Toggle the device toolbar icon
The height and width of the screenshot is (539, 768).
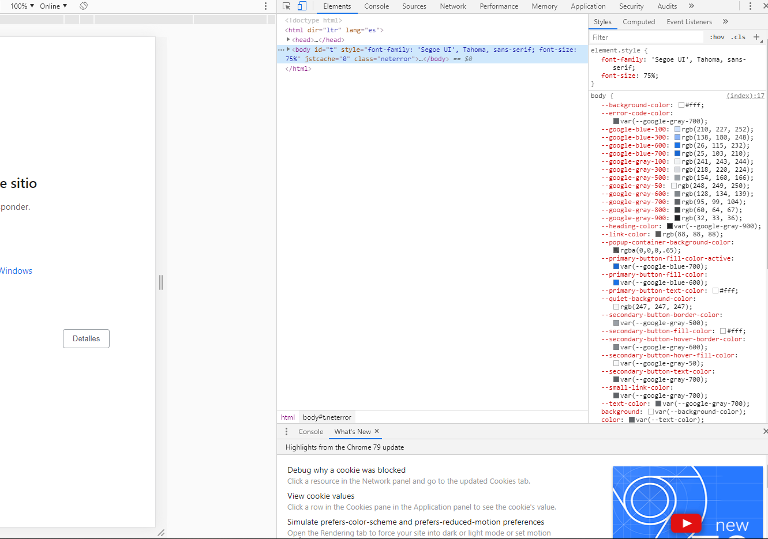[x=302, y=6]
